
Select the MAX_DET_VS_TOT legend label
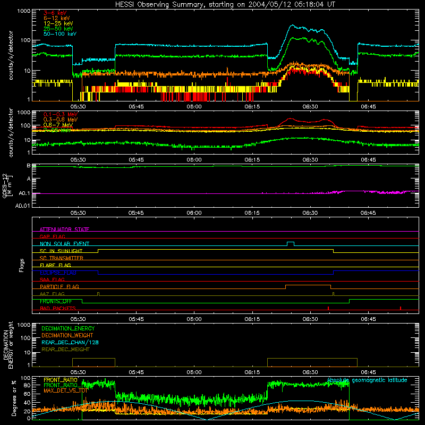click(x=66, y=390)
